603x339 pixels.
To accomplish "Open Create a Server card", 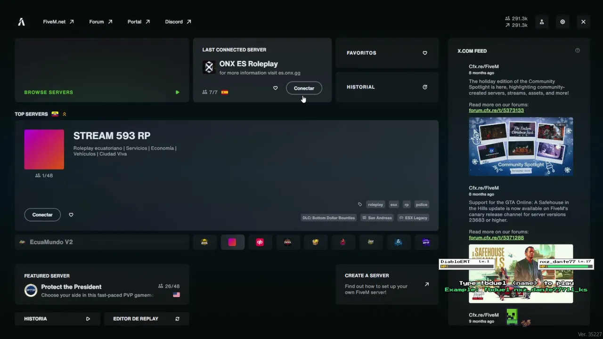I will coord(387,284).
